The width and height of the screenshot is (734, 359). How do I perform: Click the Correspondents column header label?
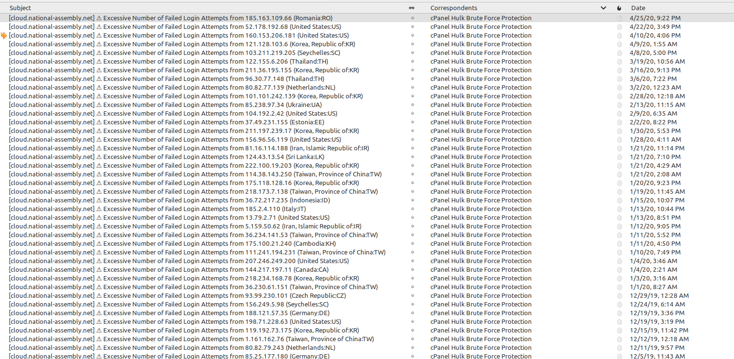[454, 8]
